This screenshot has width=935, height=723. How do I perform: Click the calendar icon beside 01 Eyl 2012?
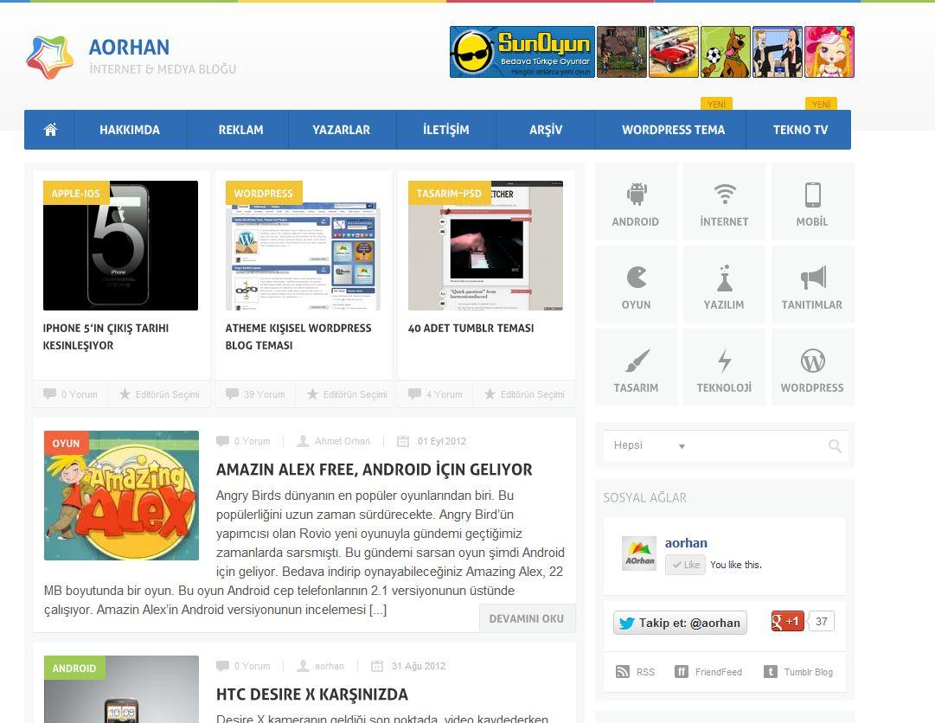[x=403, y=441]
